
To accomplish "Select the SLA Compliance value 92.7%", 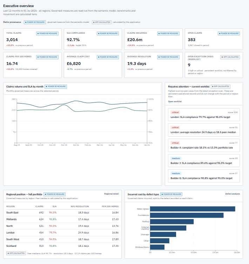I will coord(73,40).
